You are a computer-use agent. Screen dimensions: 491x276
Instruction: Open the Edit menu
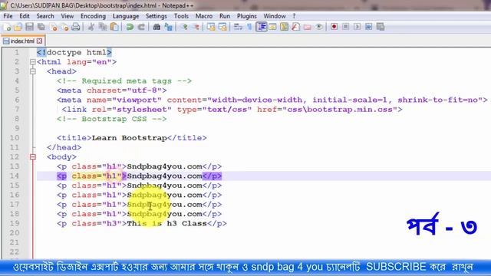coord(25,16)
